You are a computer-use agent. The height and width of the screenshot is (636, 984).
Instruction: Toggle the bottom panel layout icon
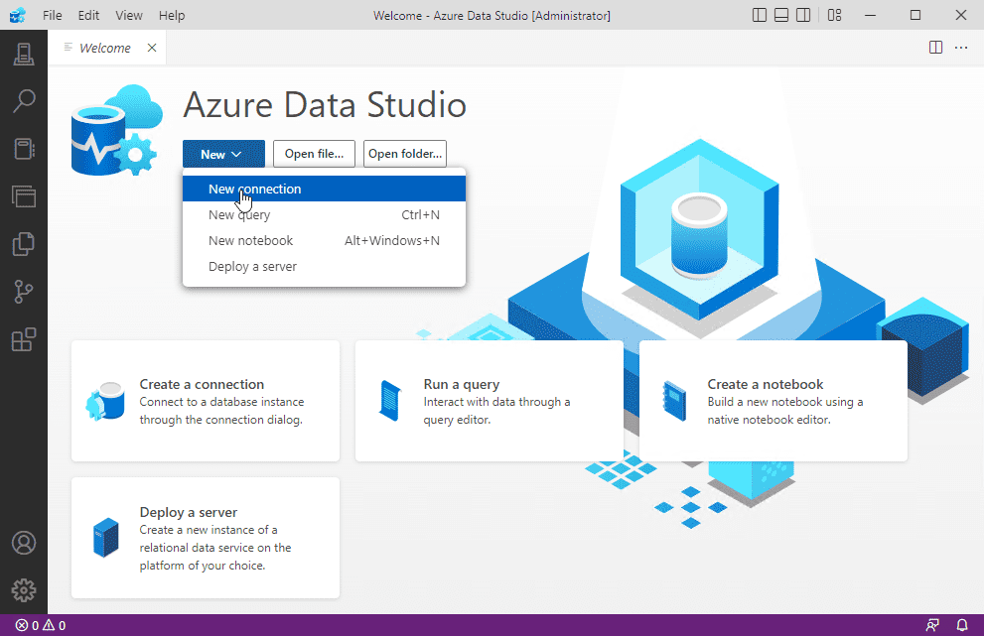[x=781, y=15]
